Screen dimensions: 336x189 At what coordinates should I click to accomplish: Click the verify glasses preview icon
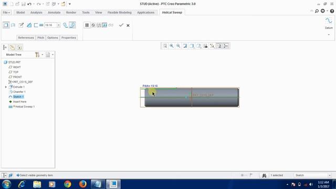(x=111, y=25)
